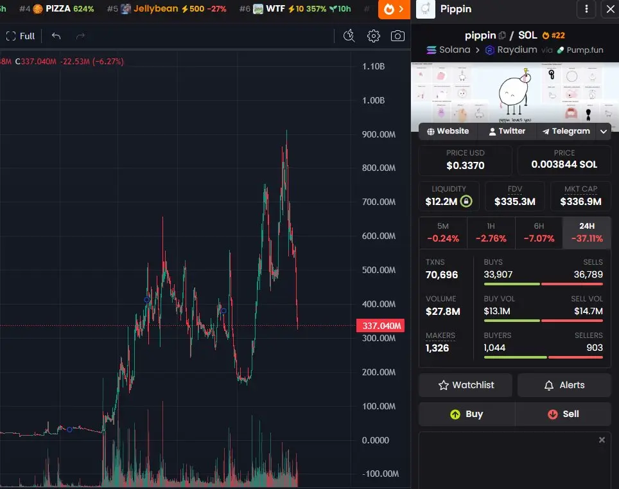Click the 0.003844 SOL price box

(x=564, y=160)
